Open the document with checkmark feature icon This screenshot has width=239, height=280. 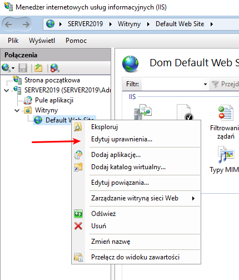(185, 112)
